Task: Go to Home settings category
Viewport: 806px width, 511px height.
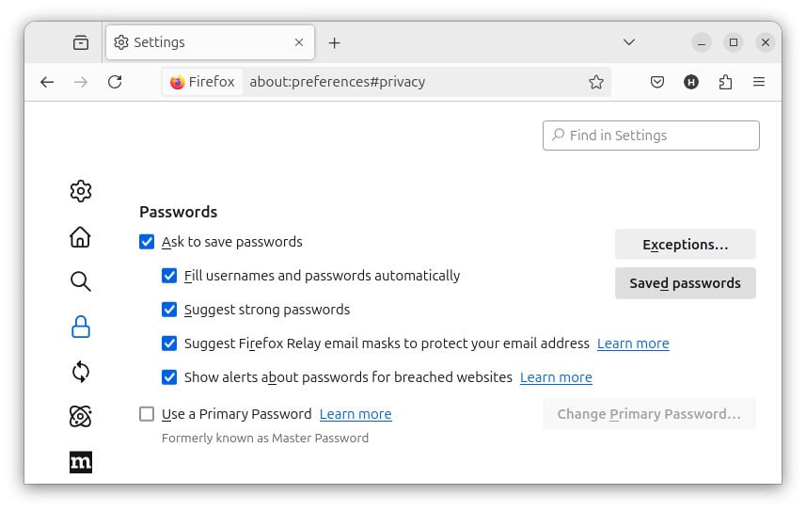Action: click(x=81, y=236)
